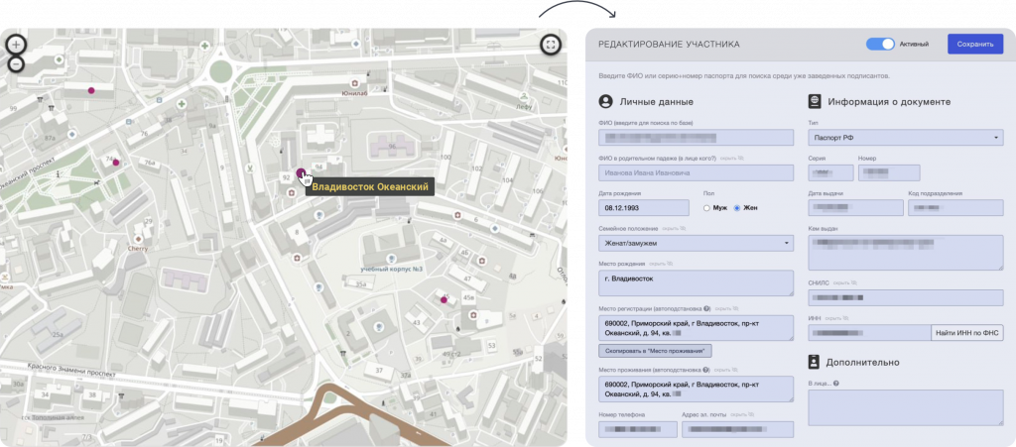Click the Дата рождения field with 08.12.1993
The width and height of the screenshot is (1016, 447).
click(644, 208)
